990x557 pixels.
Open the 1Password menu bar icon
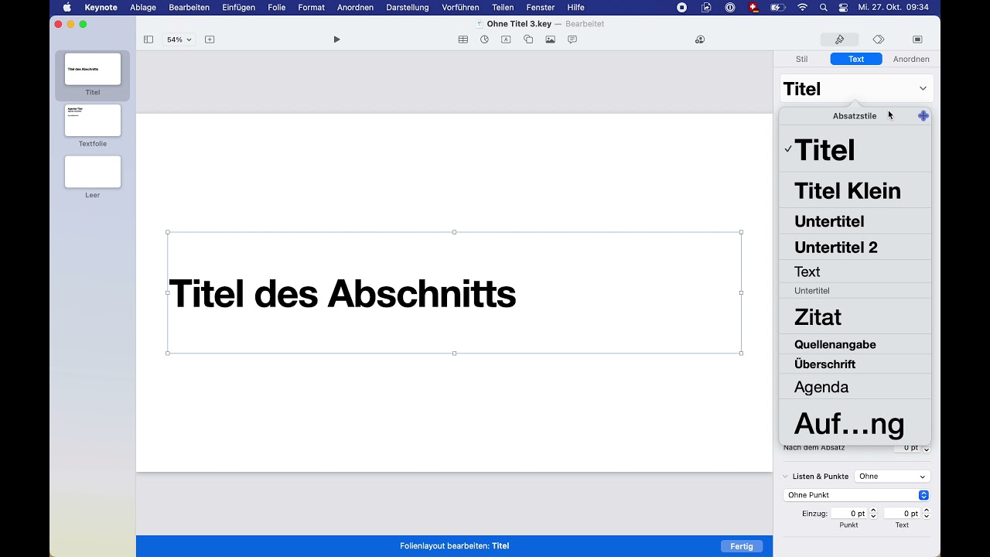tap(730, 7)
